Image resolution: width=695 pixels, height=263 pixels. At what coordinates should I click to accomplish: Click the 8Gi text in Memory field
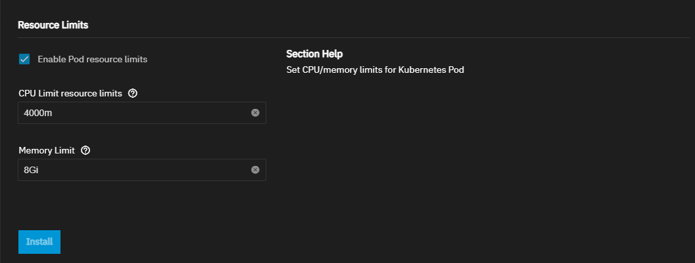[31, 170]
